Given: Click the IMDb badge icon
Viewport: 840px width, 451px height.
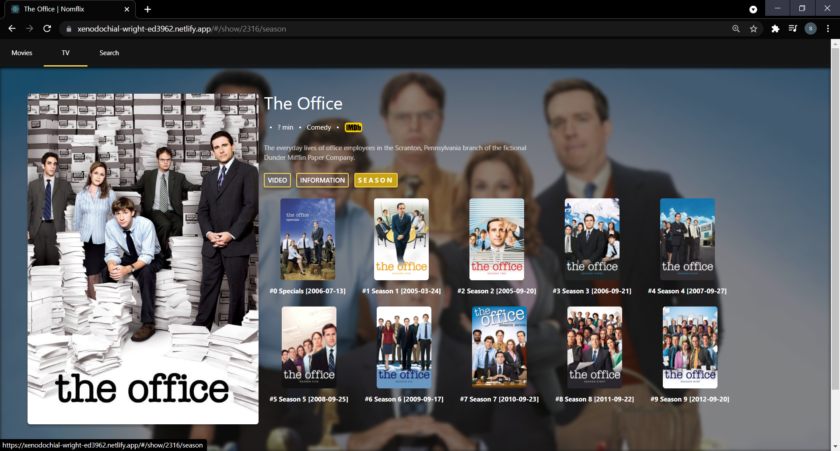Looking at the screenshot, I should point(353,127).
